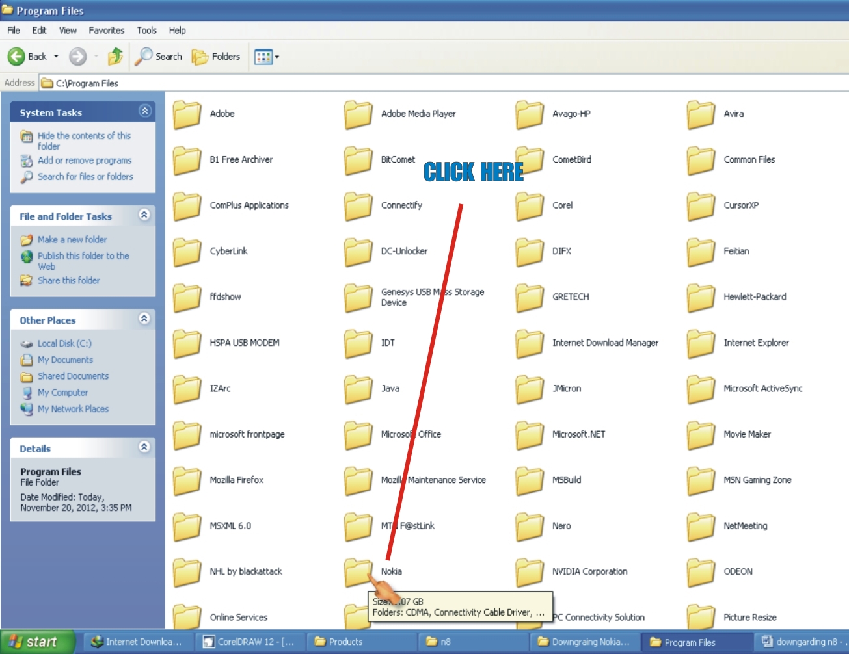849x654 pixels.
Task: Select the Nokia folder icon
Action: pyautogui.click(x=358, y=572)
